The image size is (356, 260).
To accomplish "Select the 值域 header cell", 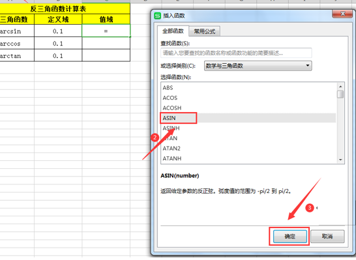I will tap(106, 20).
